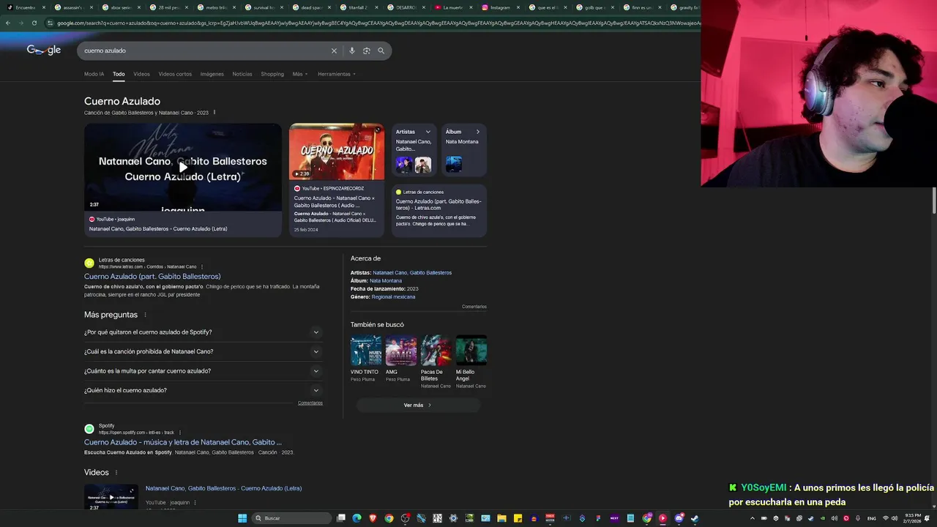Select the Todo search tab
Screen dimensions: 937x527
coord(119,74)
